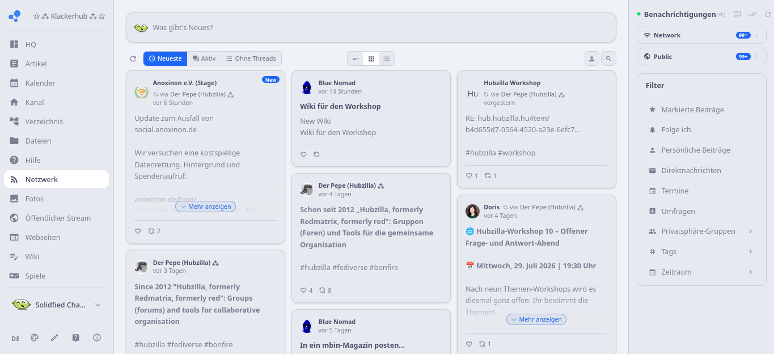Open the Fotos app
The image size is (774, 354).
[x=56, y=199]
